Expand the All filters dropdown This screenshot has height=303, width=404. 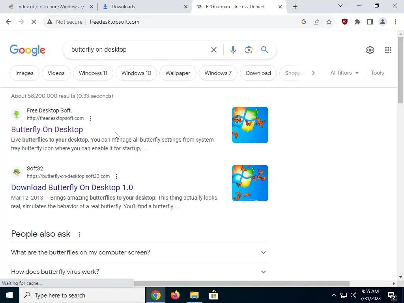(x=344, y=73)
